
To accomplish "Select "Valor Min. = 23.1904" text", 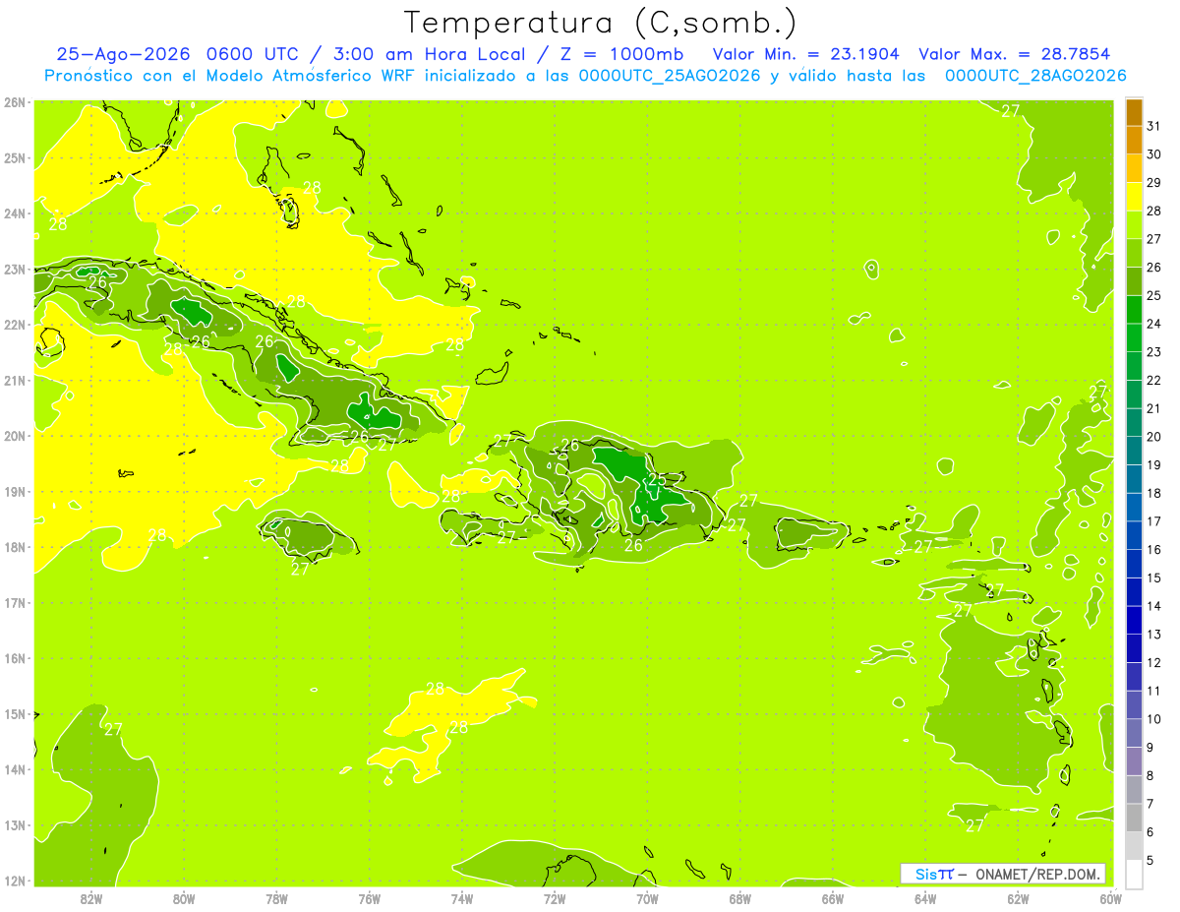I will 805,55.
